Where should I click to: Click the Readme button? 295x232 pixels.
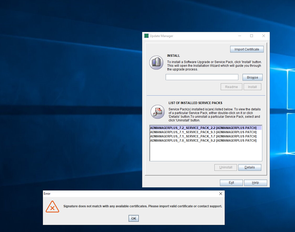(232, 87)
